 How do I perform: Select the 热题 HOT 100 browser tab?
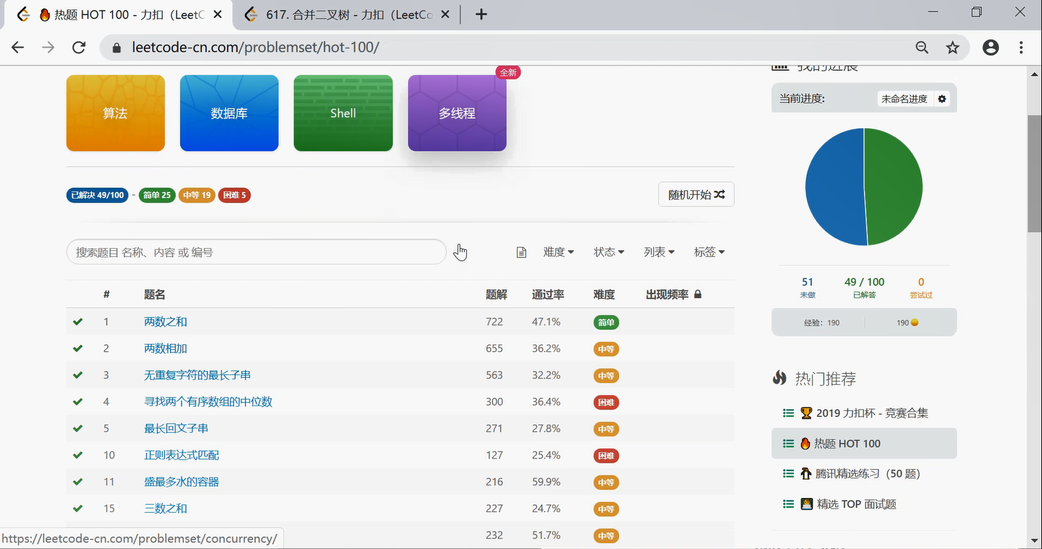(x=119, y=15)
